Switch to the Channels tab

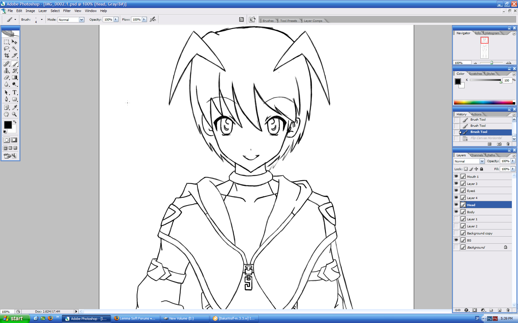[x=476, y=155]
